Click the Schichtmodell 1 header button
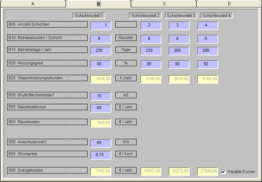The height and width of the screenshot is (182, 262). [x=89, y=16]
